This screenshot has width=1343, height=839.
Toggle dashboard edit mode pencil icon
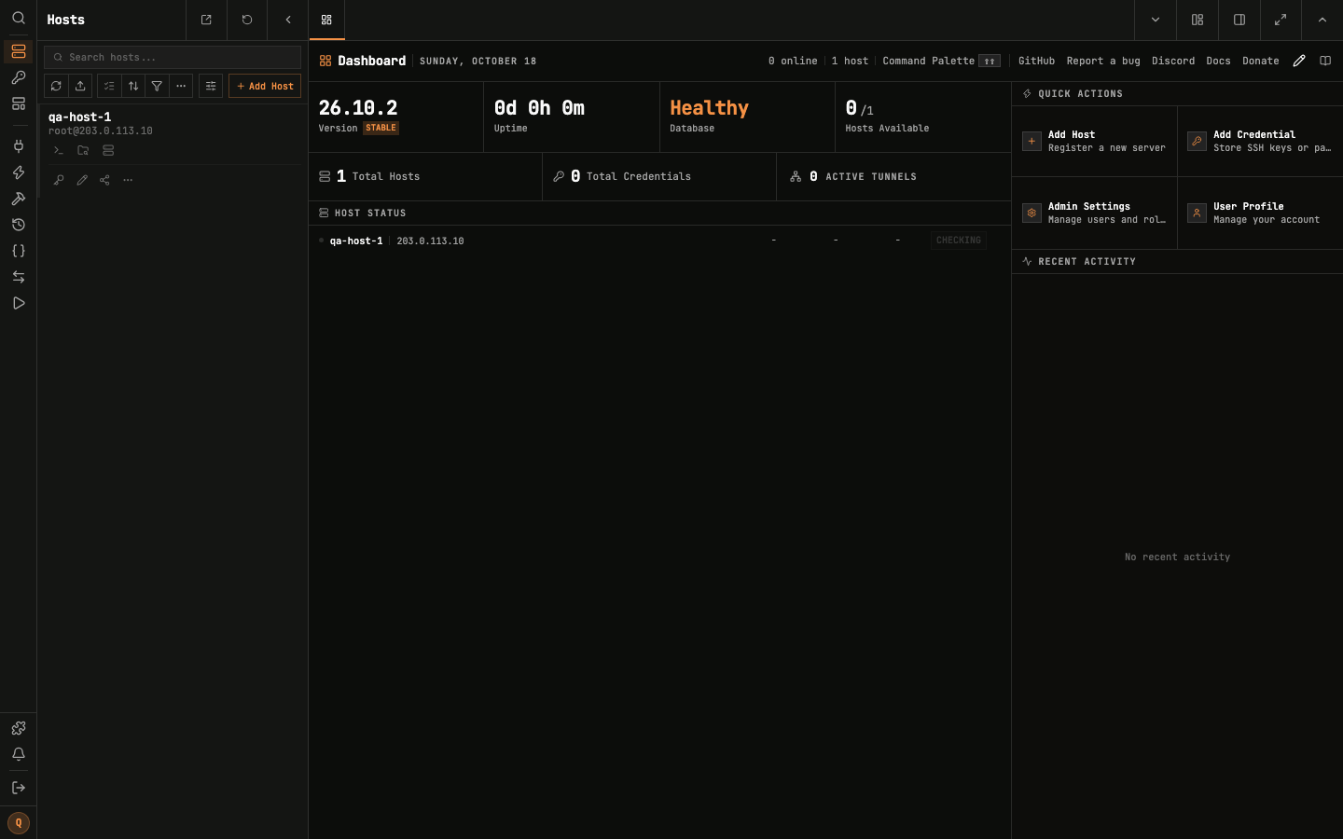pyautogui.click(x=1299, y=61)
